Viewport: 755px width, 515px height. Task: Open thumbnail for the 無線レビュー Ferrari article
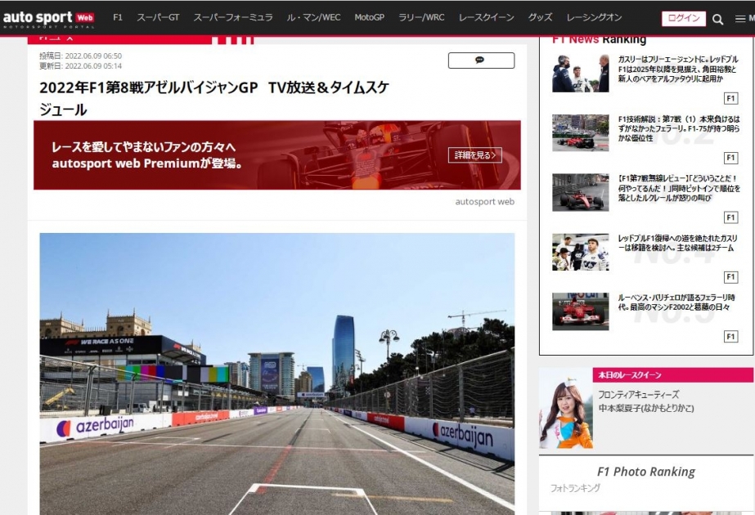580,193
